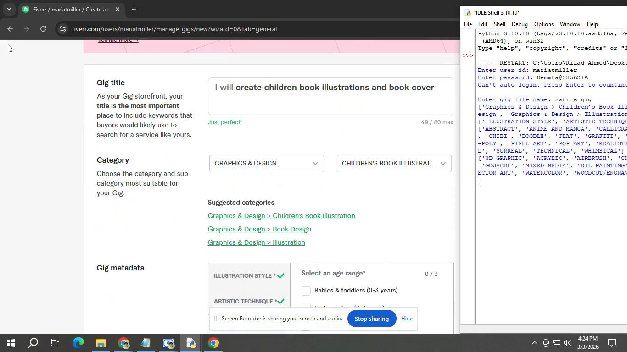Launch Microsoft Edge from the taskbar
Screen dimensions: 627x352
point(78,343)
